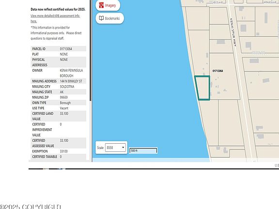Click the blue water area on map
This screenshot has width=279, height=209.
142,80
